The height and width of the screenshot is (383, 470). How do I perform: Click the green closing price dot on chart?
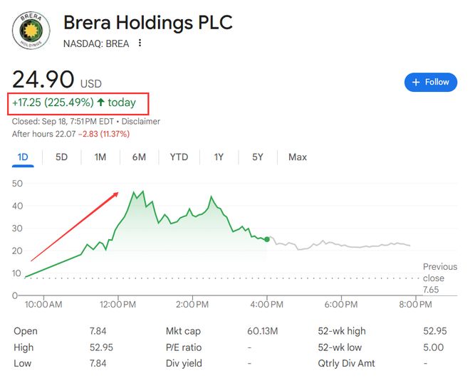coord(267,239)
